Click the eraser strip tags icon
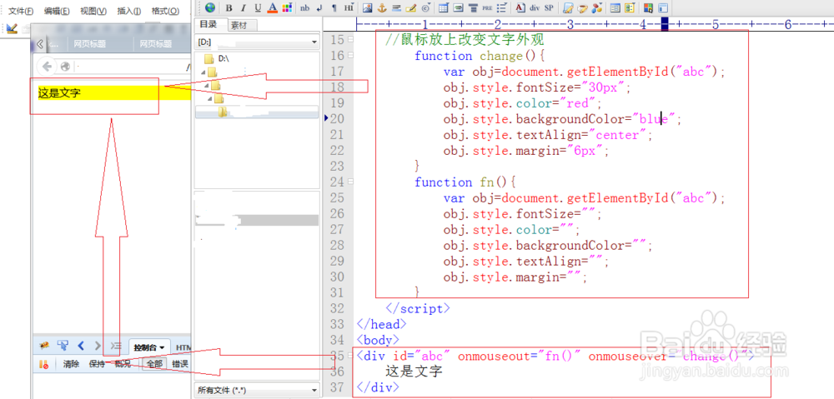This screenshot has width=834, height=399. (583, 7)
